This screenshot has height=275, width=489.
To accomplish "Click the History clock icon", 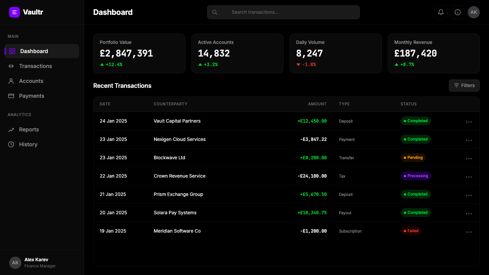I will click(x=11, y=144).
